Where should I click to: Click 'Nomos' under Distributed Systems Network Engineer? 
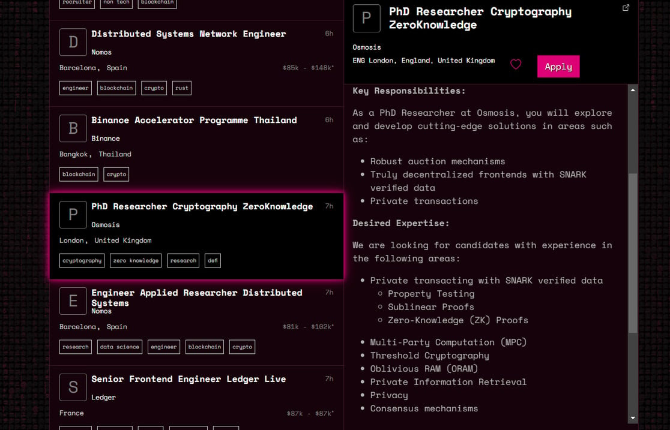[101, 52]
